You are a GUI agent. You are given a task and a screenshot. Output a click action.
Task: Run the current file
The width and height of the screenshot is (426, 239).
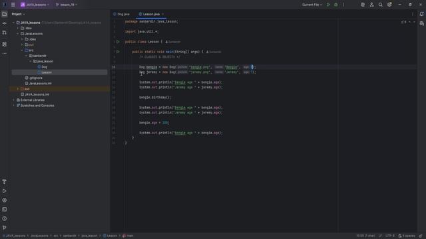(x=328, y=5)
